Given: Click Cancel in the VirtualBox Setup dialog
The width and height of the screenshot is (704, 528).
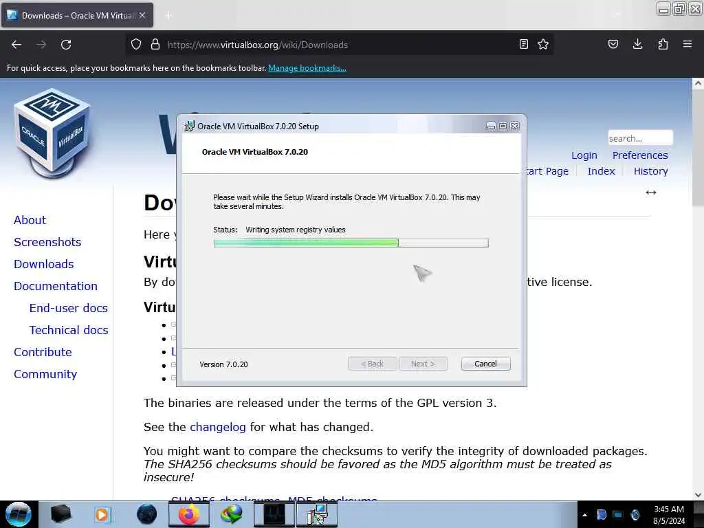Looking at the screenshot, I should point(486,364).
